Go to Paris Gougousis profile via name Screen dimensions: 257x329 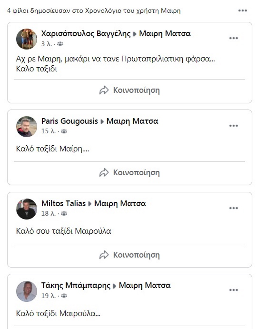click(70, 121)
